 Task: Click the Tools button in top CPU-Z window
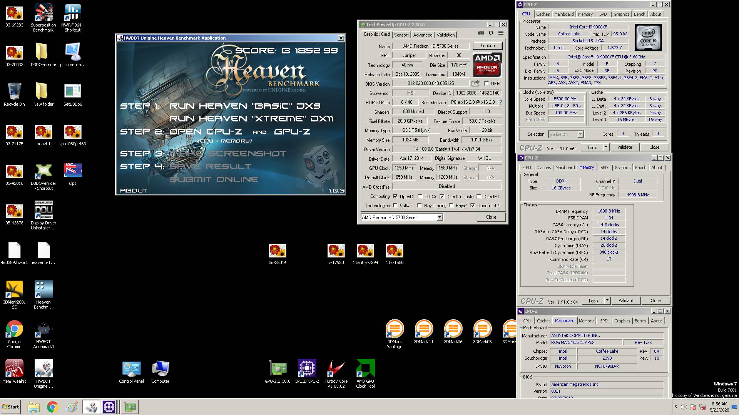[x=592, y=147]
